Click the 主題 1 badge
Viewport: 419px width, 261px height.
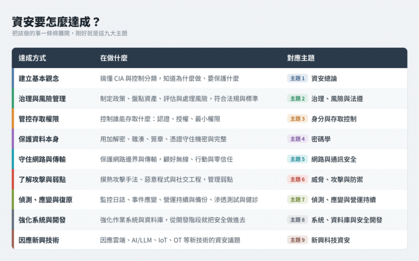297,78
